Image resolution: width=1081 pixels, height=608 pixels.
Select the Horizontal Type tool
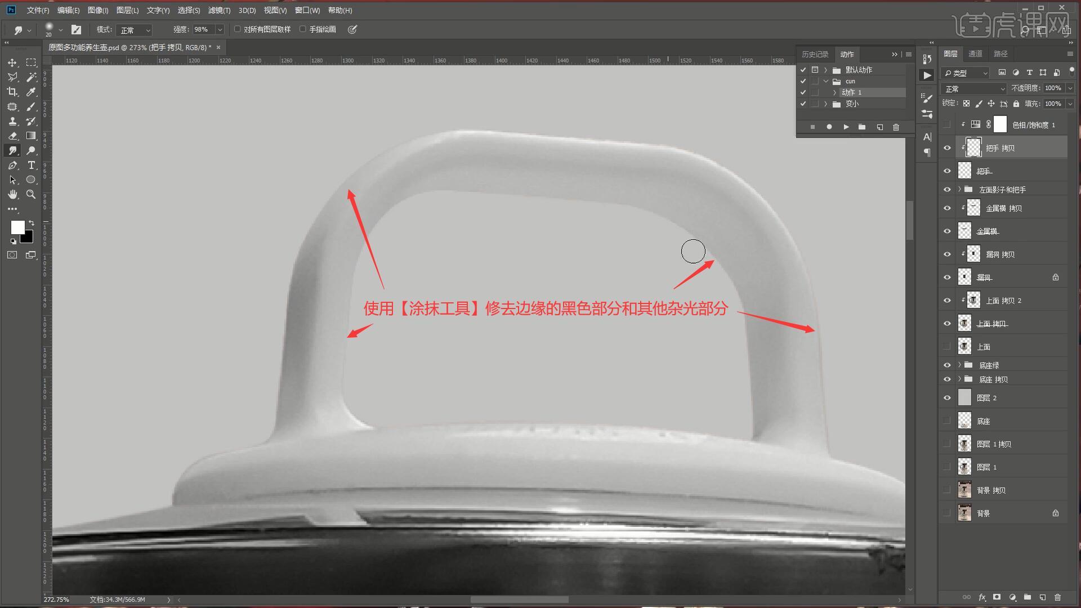click(x=31, y=165)
